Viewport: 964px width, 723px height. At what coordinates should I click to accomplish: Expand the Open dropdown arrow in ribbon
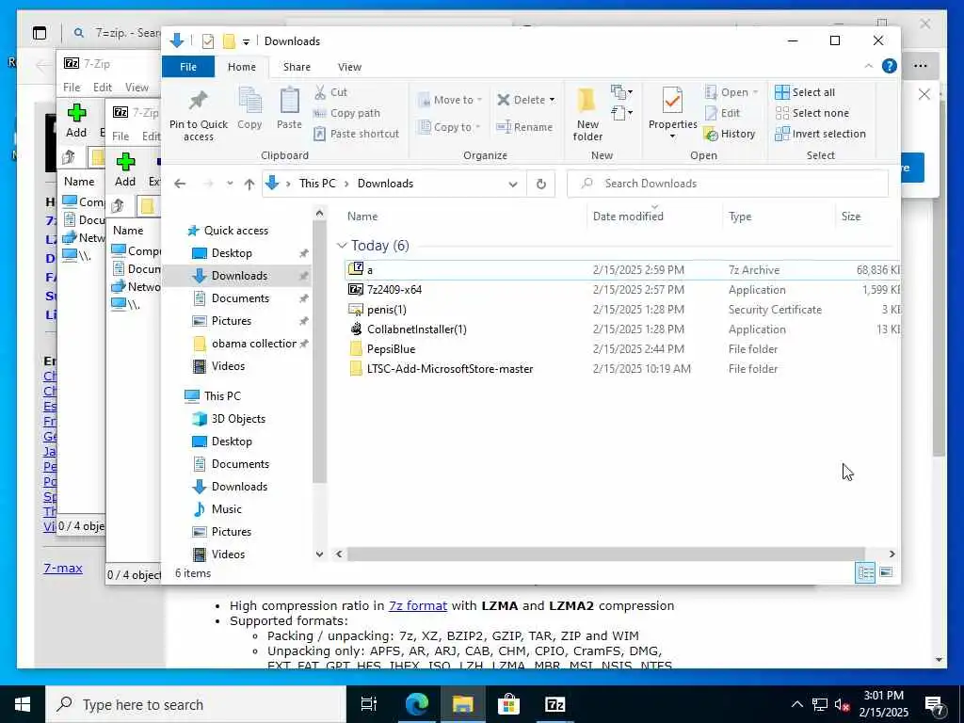point(755,92)
